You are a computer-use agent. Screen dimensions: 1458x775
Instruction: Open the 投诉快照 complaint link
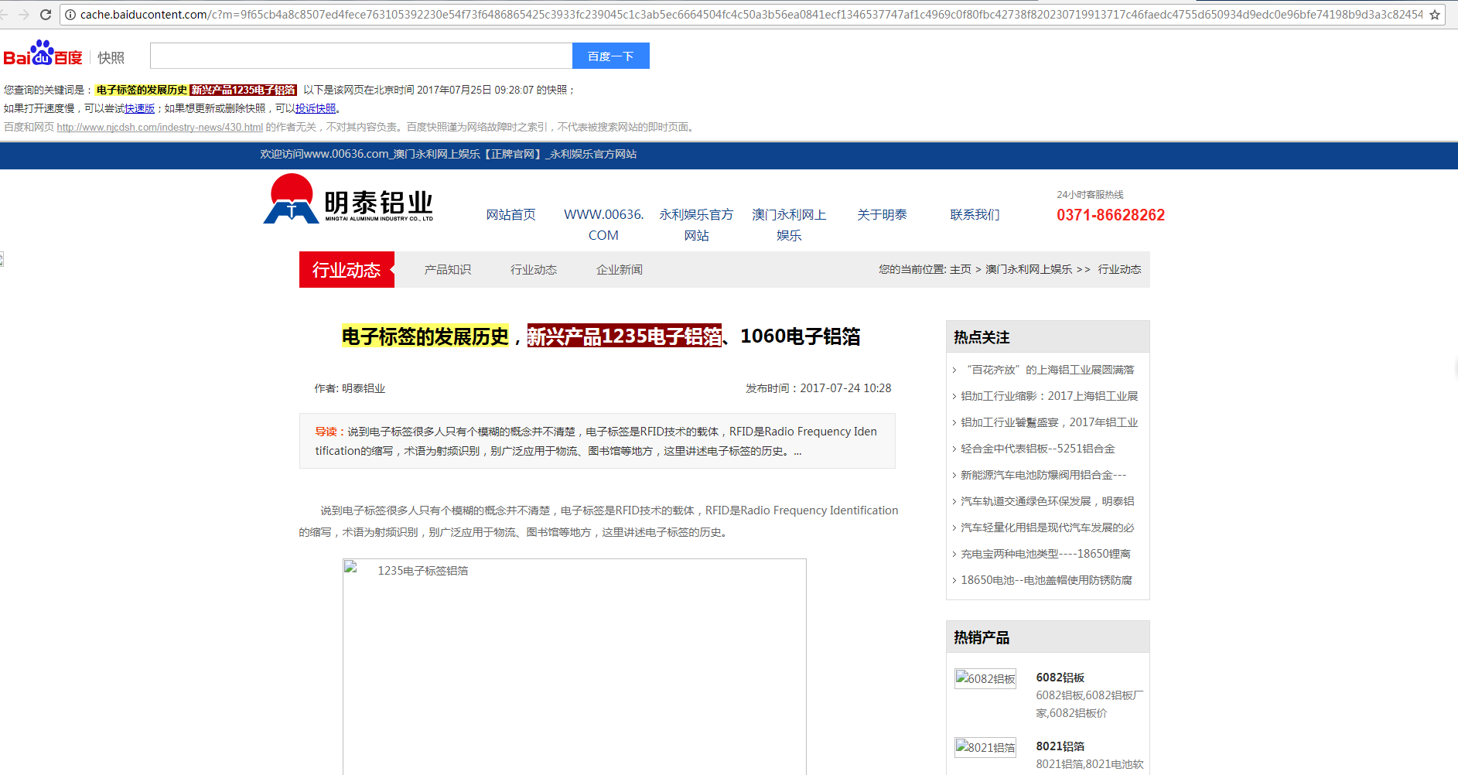tap(316, 108)
